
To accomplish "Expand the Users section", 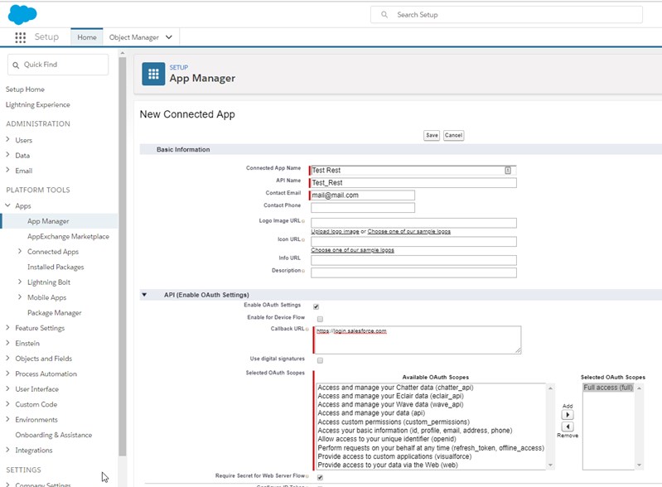I will [8, 140].
